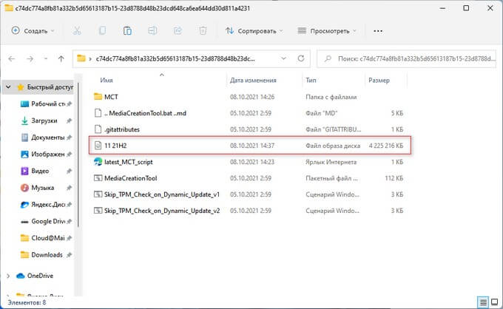503x309 pixels.
Task: Open Изображения in sidebar
Action: point(48,154)
